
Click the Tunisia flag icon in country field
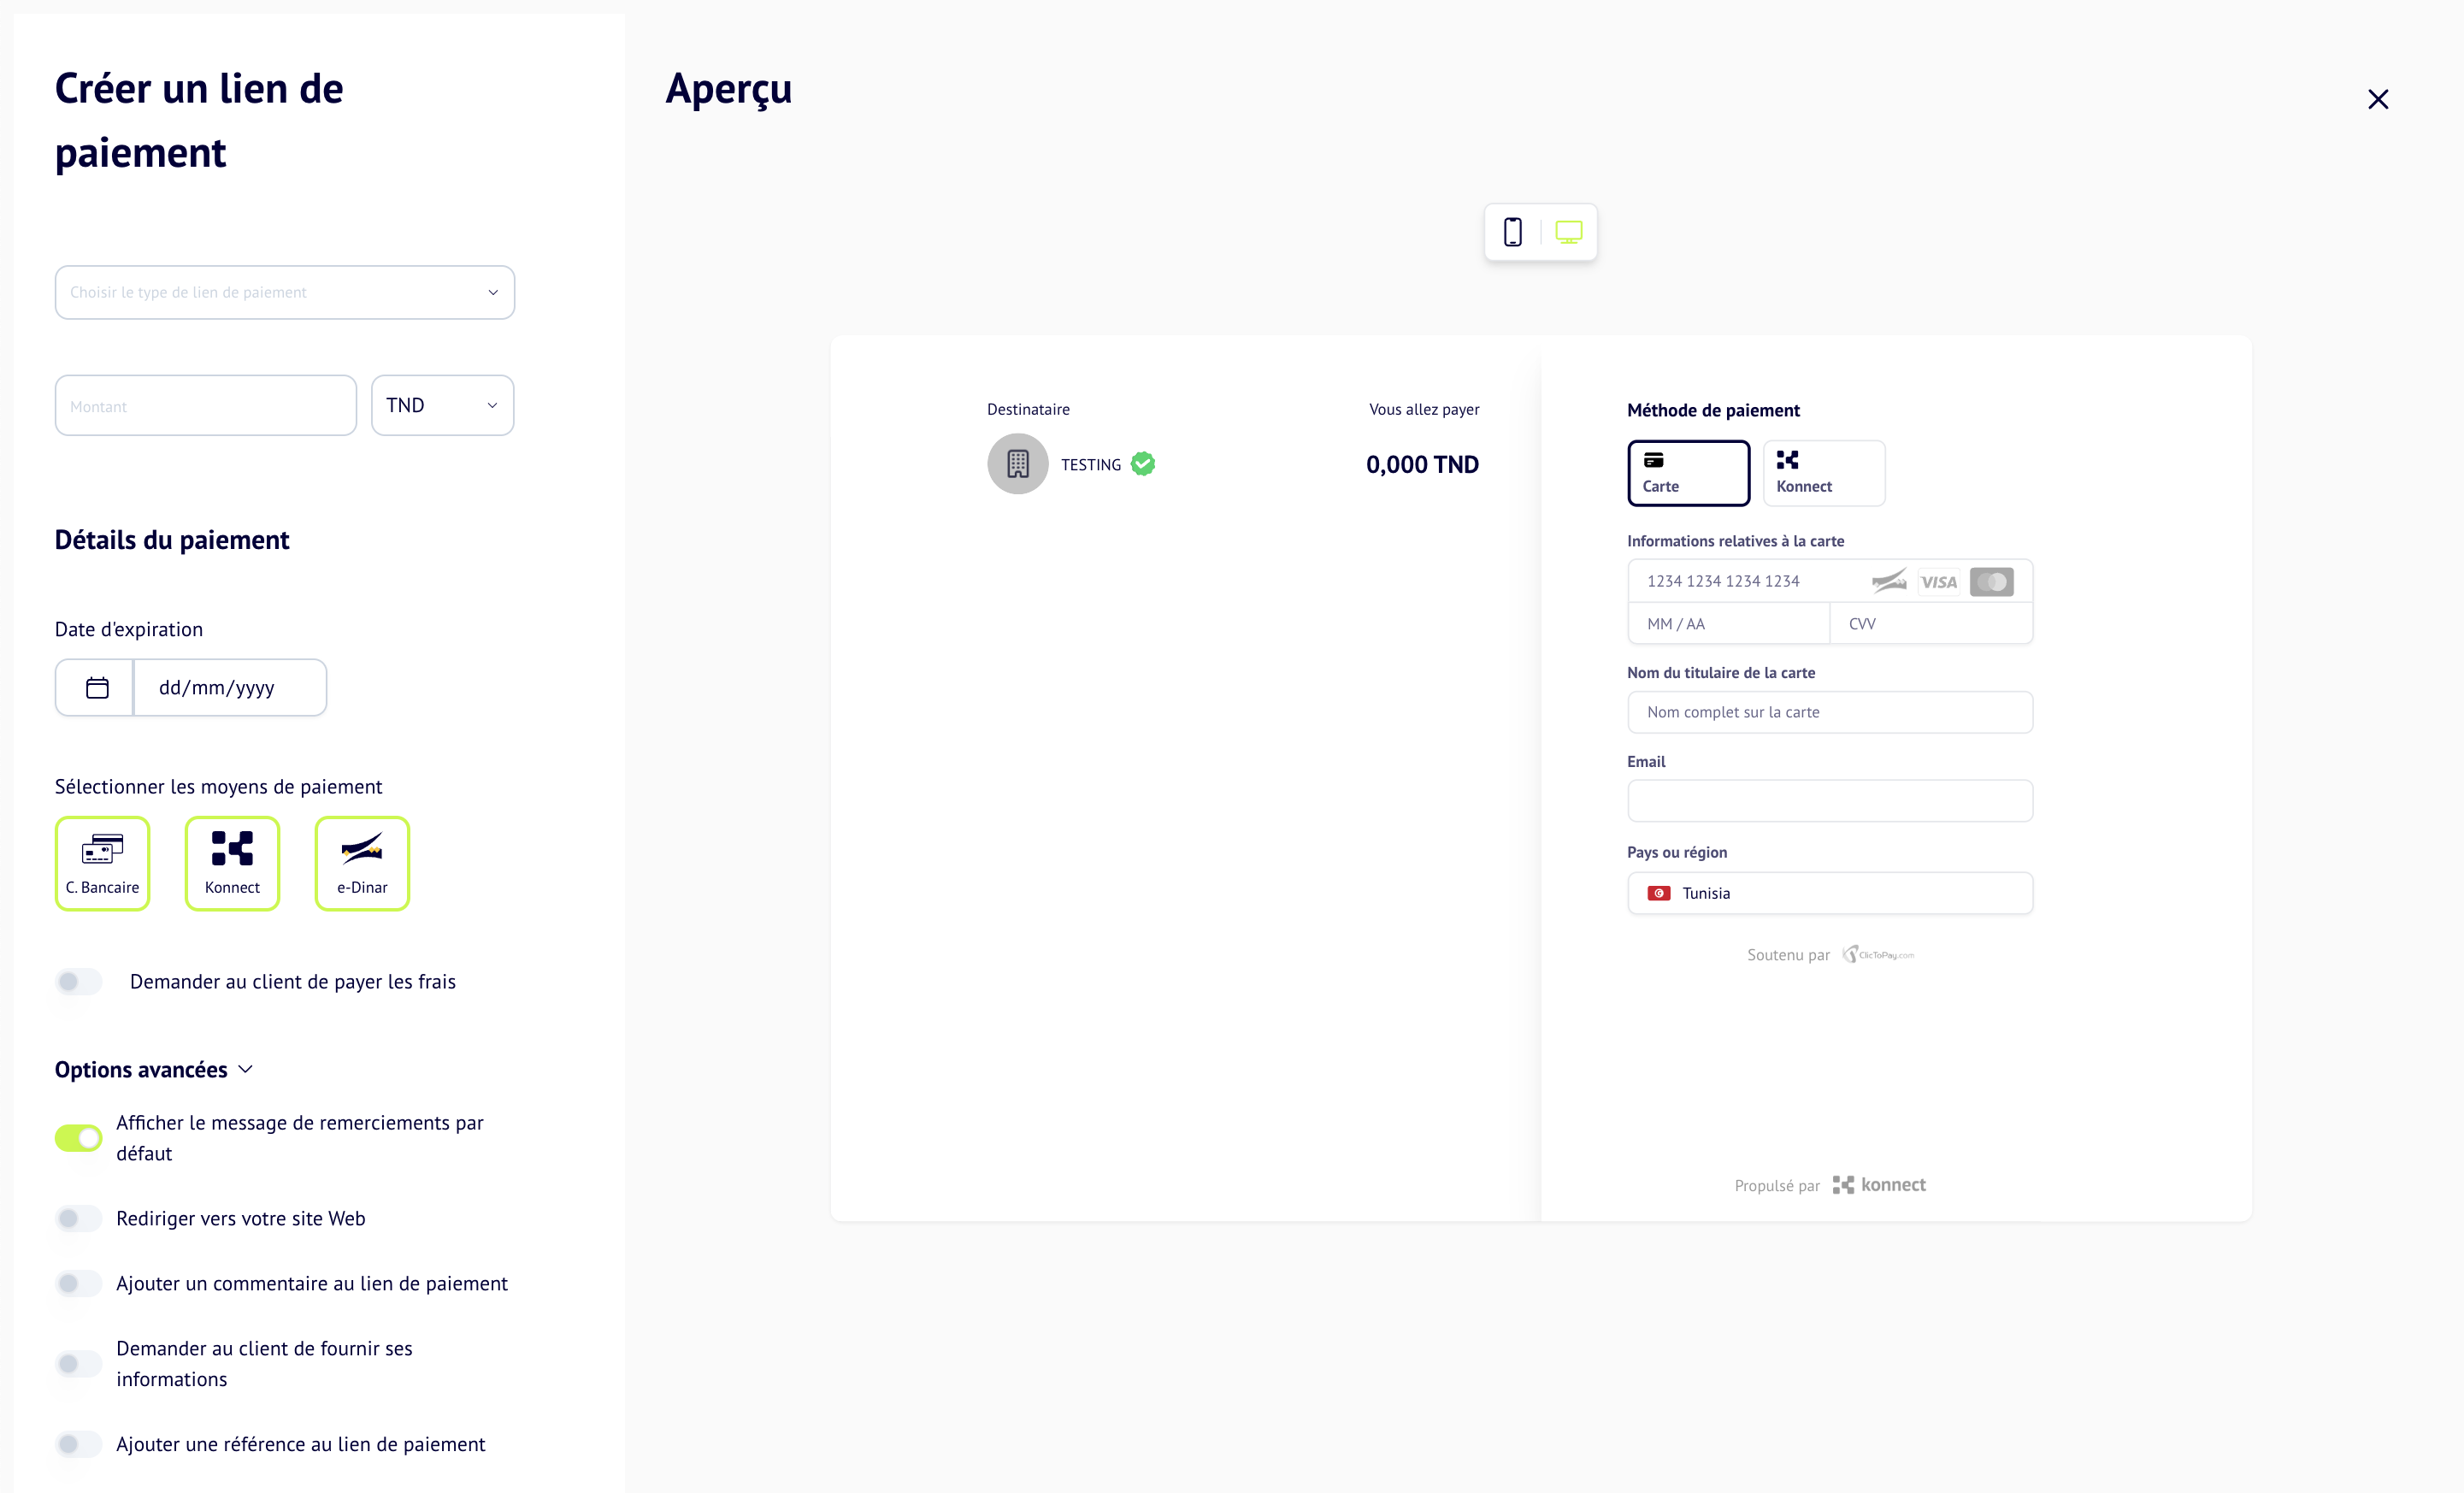tap(1660, 893)
